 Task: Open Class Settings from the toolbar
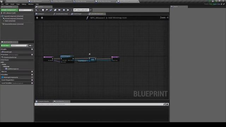pyautogui.click(x=55, y=10)
